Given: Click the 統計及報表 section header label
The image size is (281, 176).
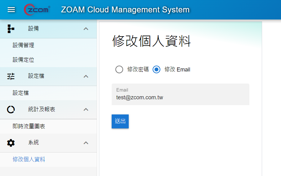Looking at the screenshot, I should click(x=42, y=109).
